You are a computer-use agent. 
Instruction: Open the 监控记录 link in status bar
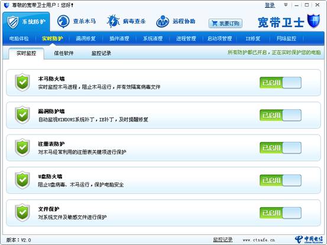[x=223, y=240]
